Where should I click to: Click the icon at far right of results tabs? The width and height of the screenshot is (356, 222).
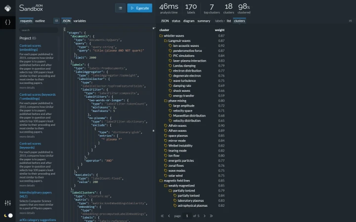(x=350, y=21)
